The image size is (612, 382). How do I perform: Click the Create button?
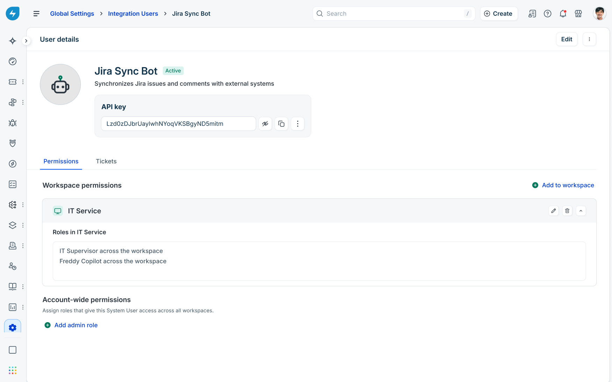pyautogui.click(x=499, y=14)
